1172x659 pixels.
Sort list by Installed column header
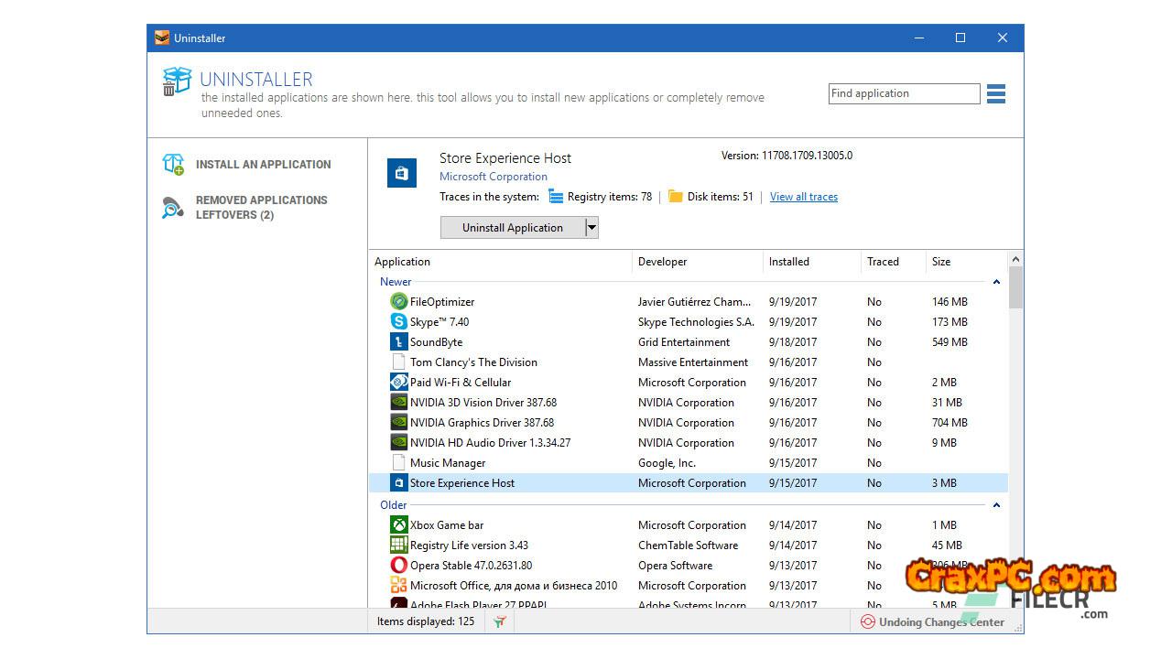pyautogui.click(x=788, y=262)
